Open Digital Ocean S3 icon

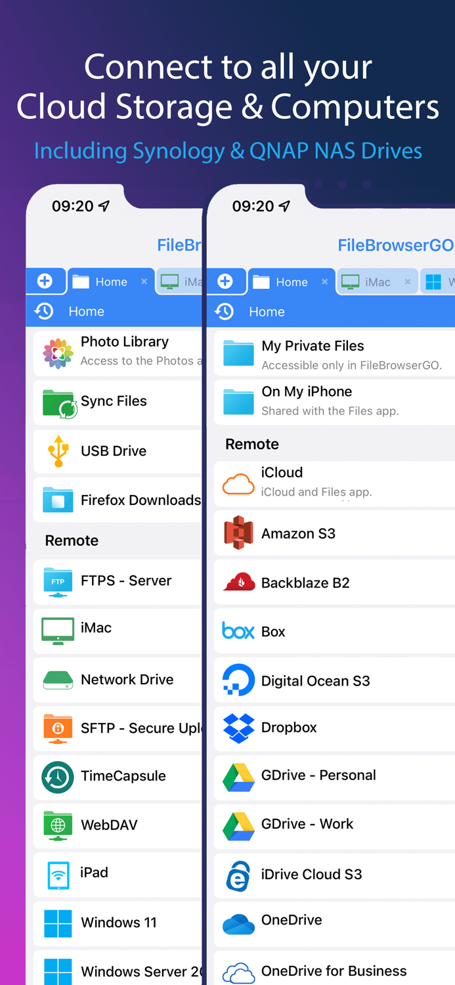point(238,680)
